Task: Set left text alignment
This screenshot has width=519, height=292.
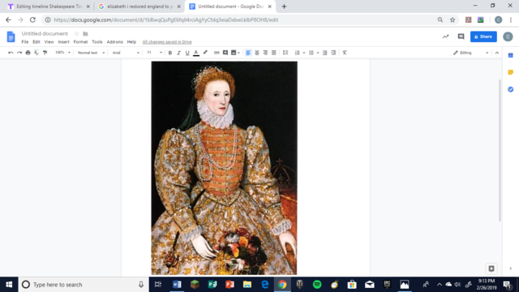Action: 248,53
